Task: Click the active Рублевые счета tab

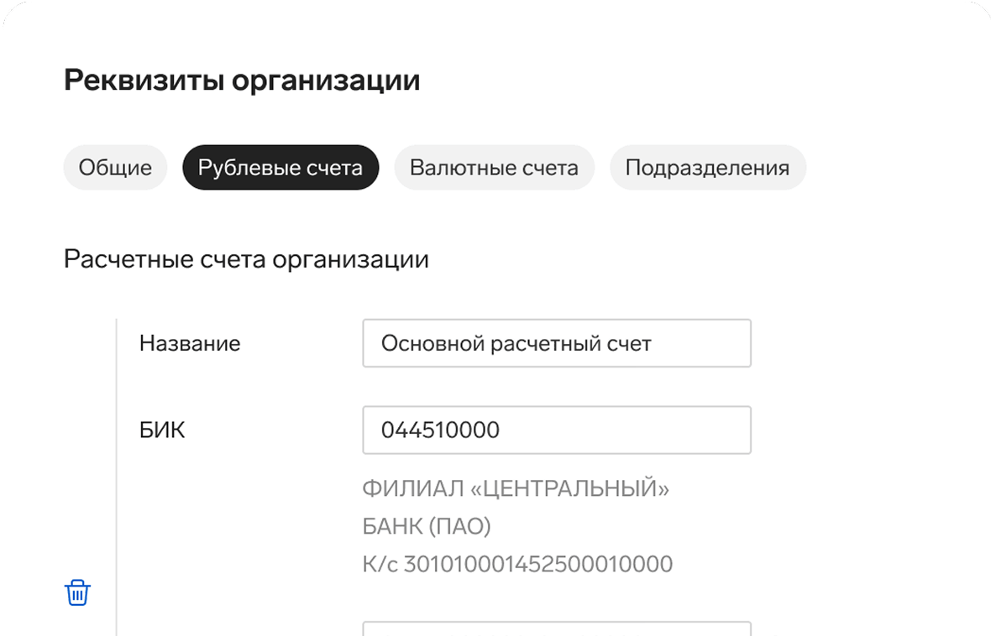Action: pyautogui.click(x=281, y=167)
